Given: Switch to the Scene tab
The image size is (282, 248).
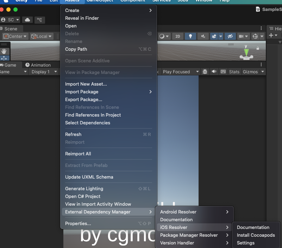Looking at the screenshot, I should pyautogui.click(x=11, y=29).
